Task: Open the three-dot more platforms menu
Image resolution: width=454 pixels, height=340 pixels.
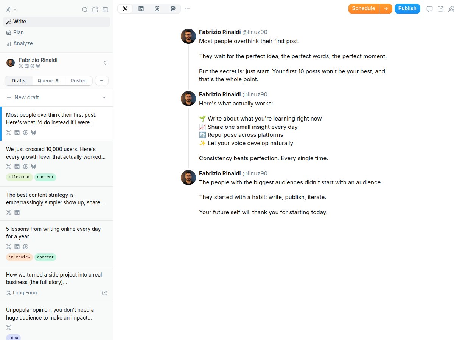Action: (x=187, y=9)
